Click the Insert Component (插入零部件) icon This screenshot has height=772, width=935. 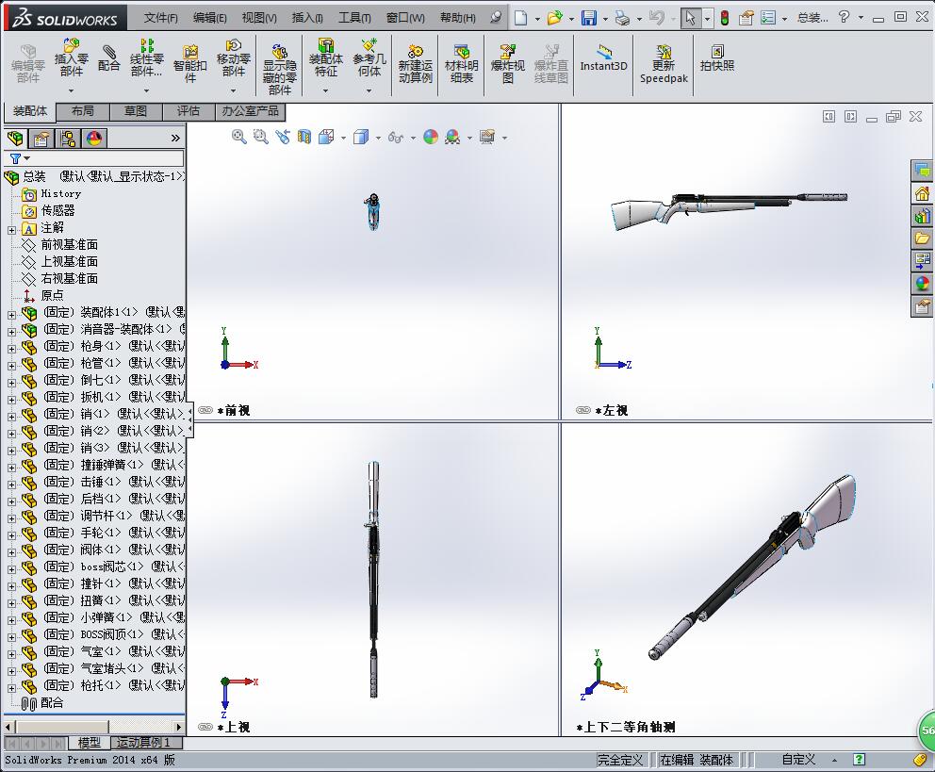pyautogui.click(x=71, y=57)
